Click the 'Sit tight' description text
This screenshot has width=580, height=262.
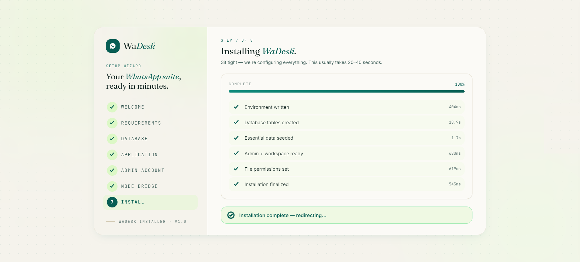[x=301, y=62]
